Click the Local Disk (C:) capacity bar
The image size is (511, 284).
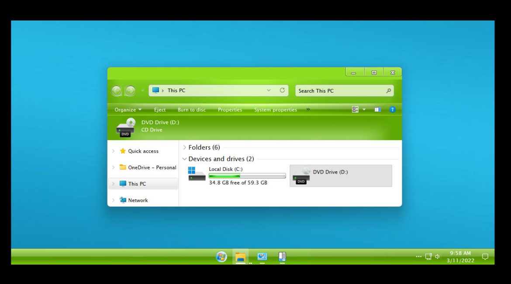(x=247, y=176)
